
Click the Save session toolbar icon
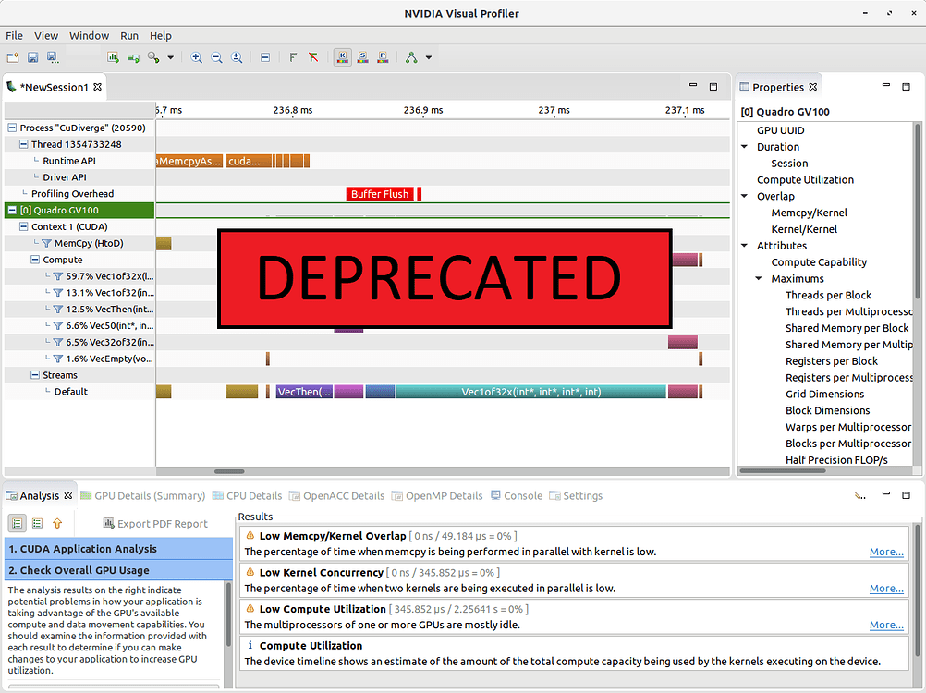point(32,57)
